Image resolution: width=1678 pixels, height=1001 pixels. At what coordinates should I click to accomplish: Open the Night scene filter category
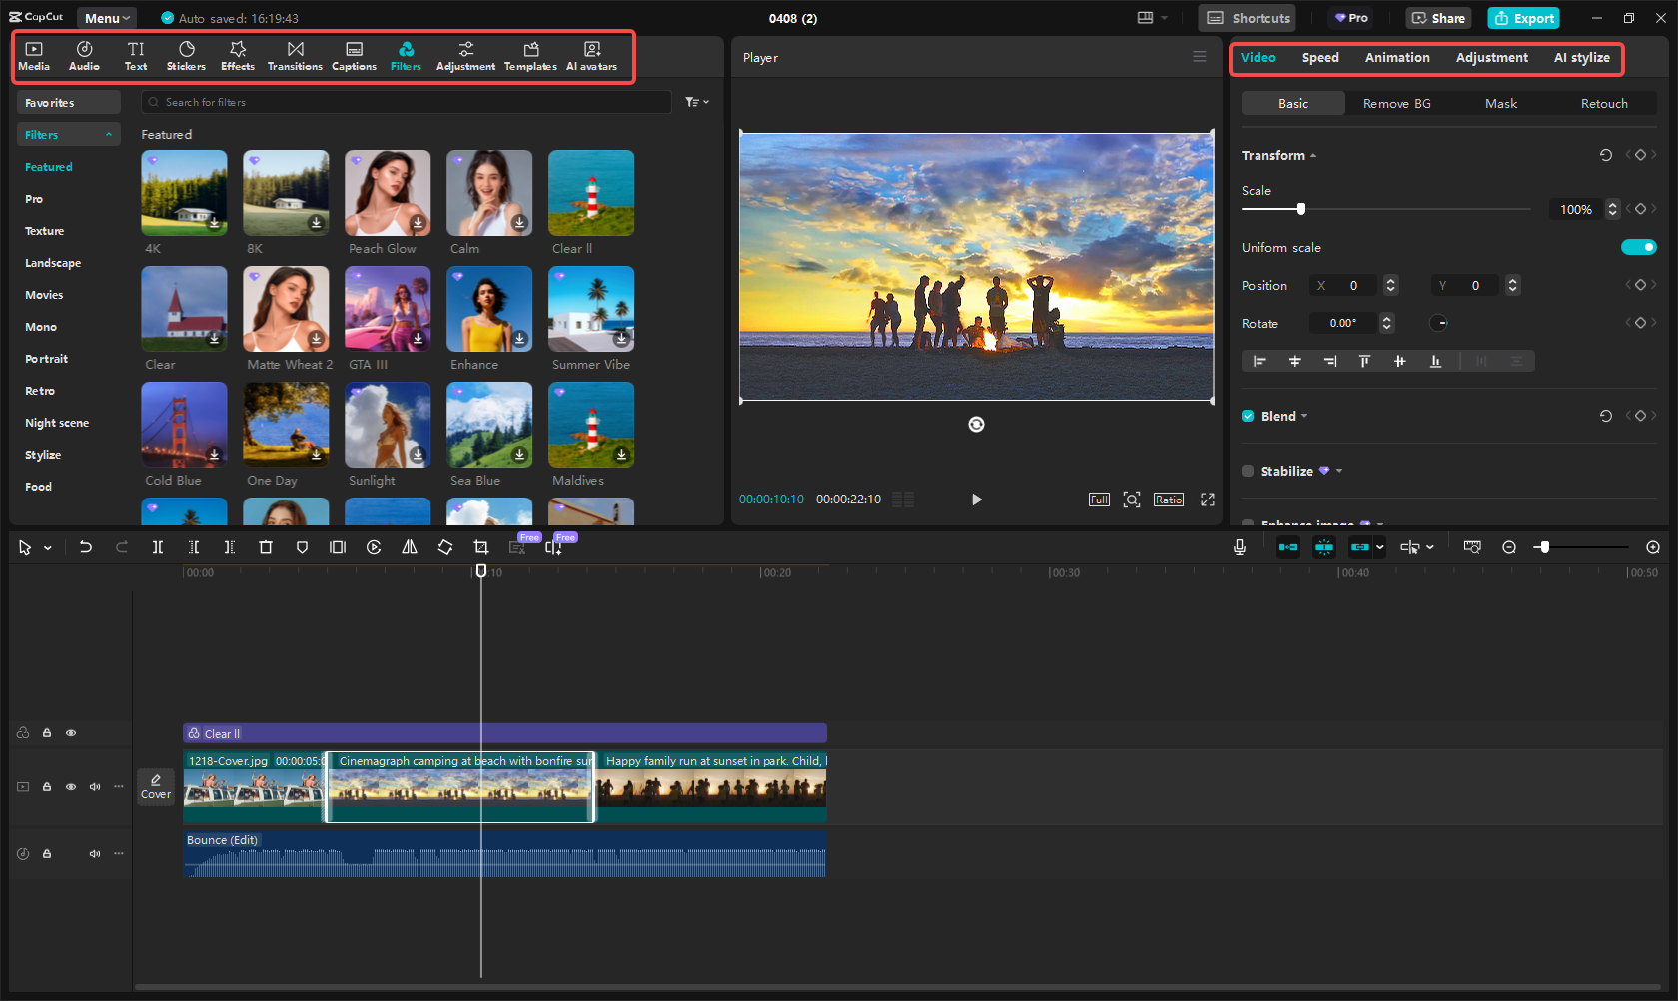(x=56, y=422)
